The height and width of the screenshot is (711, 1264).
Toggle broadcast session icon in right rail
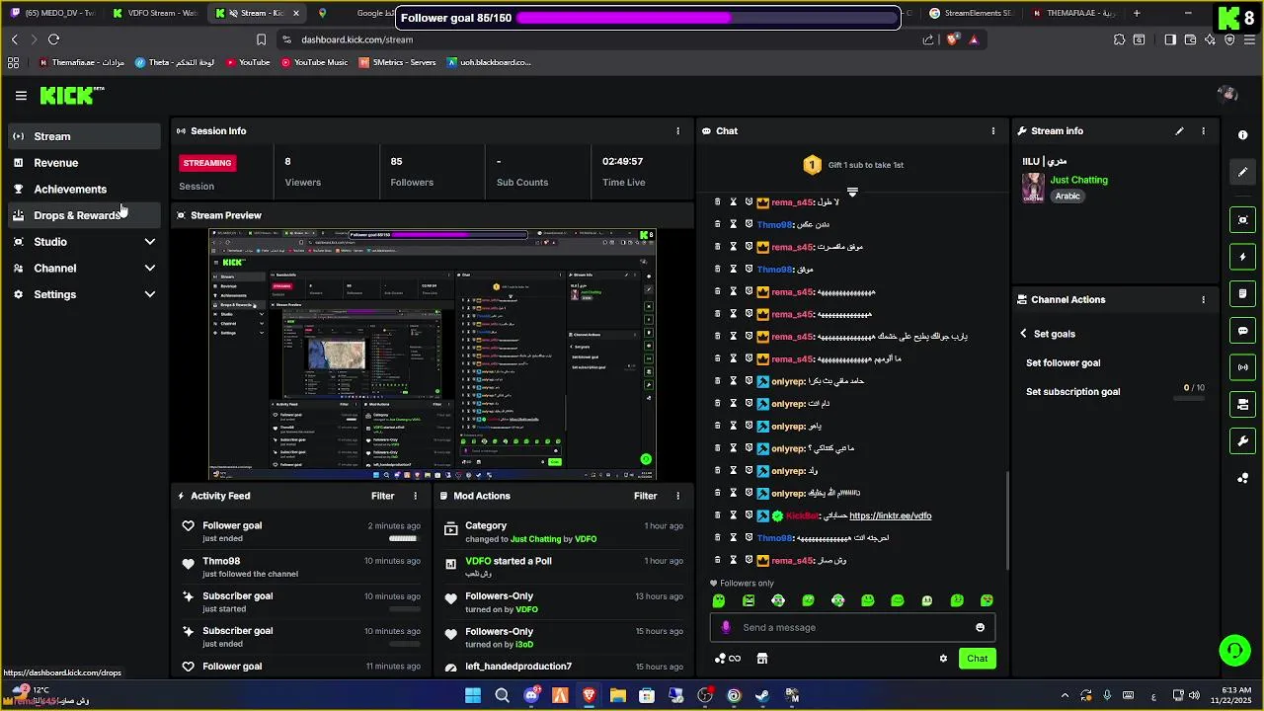tap(1243, 367)
